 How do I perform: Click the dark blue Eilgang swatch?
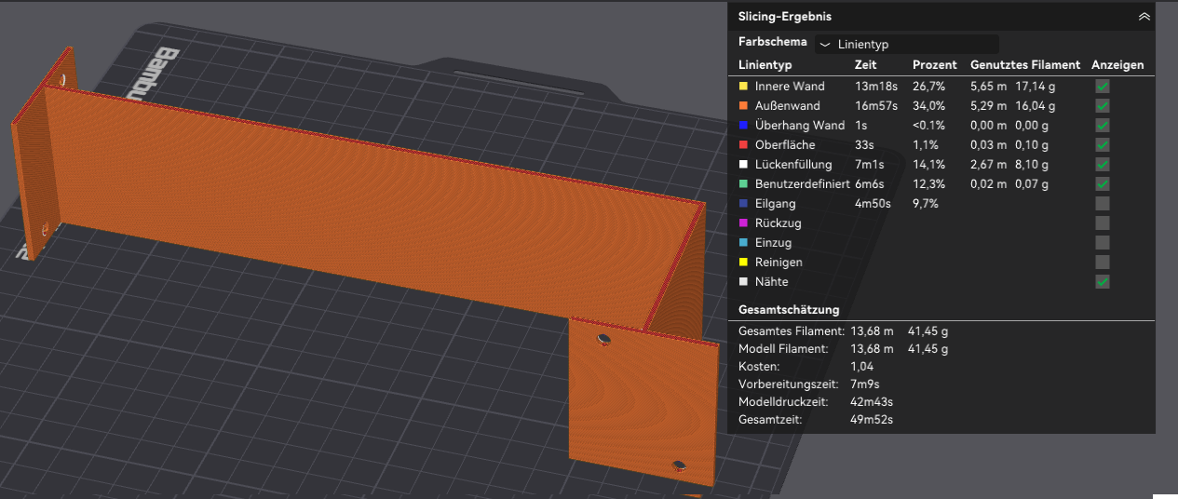pos(743,204)
